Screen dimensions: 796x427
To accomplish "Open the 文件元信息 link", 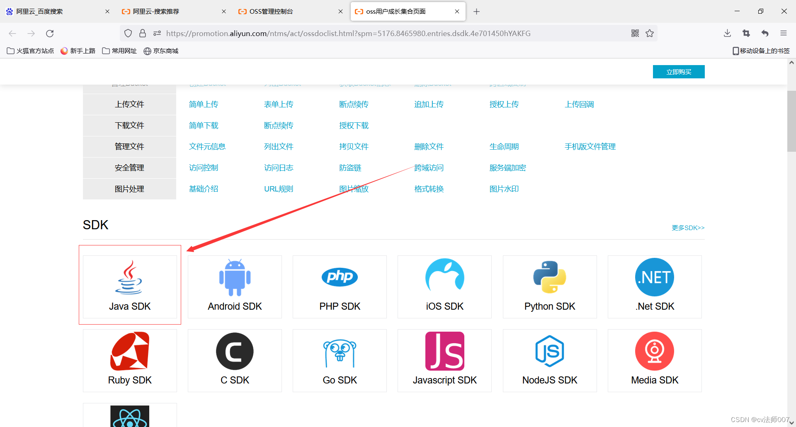I will (207, 147).
